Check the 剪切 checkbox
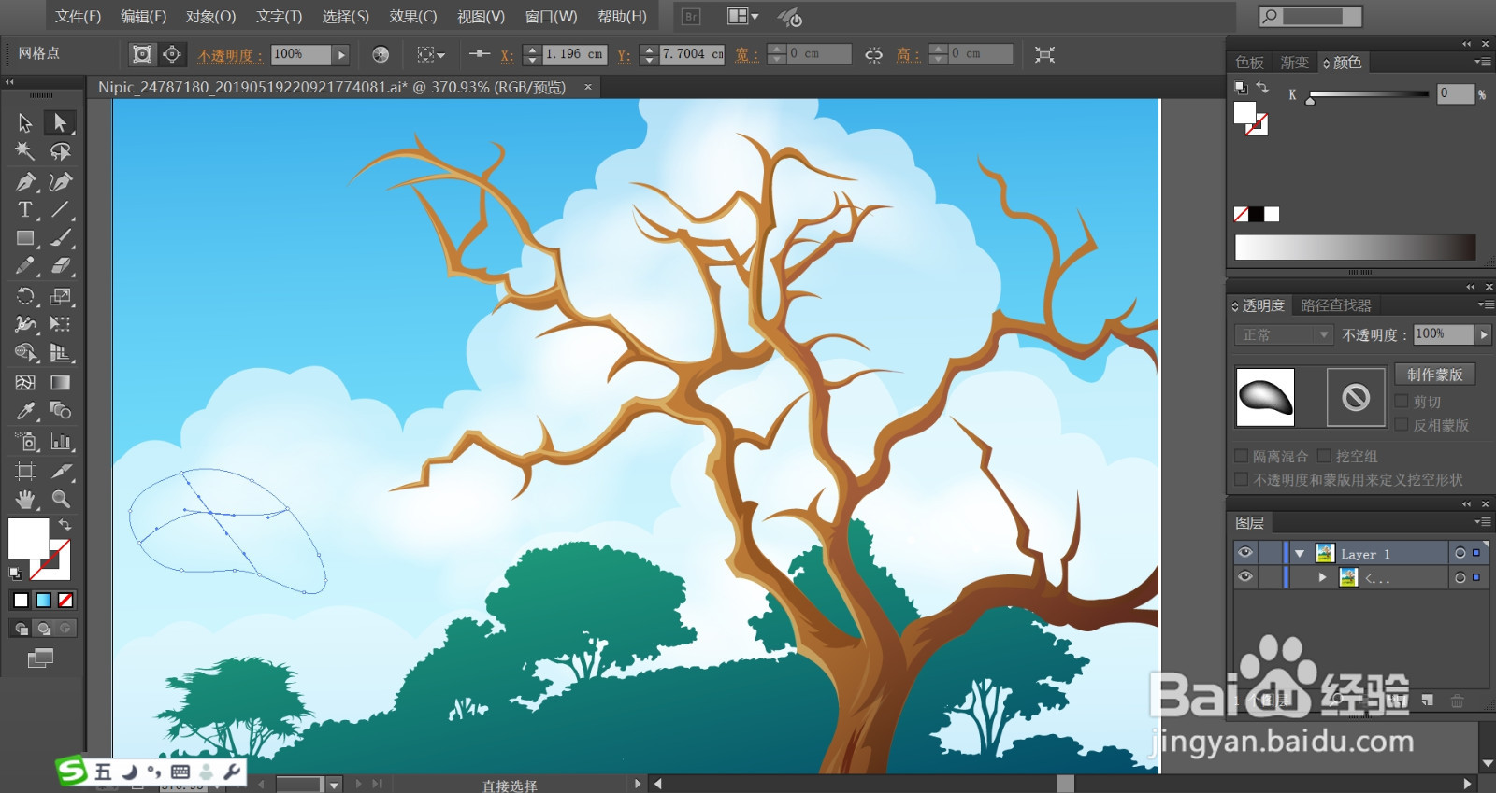The width and height of the screenshot is (1496, 793). click(x=1402, y=402)
